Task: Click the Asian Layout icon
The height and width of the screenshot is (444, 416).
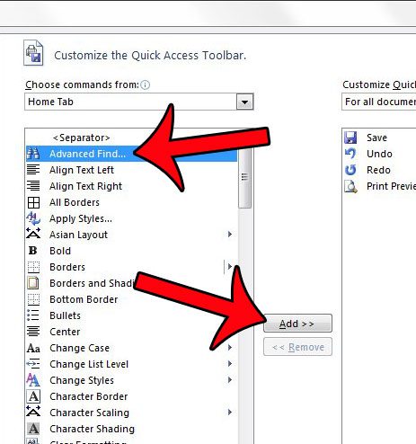Action: point(33,234)
